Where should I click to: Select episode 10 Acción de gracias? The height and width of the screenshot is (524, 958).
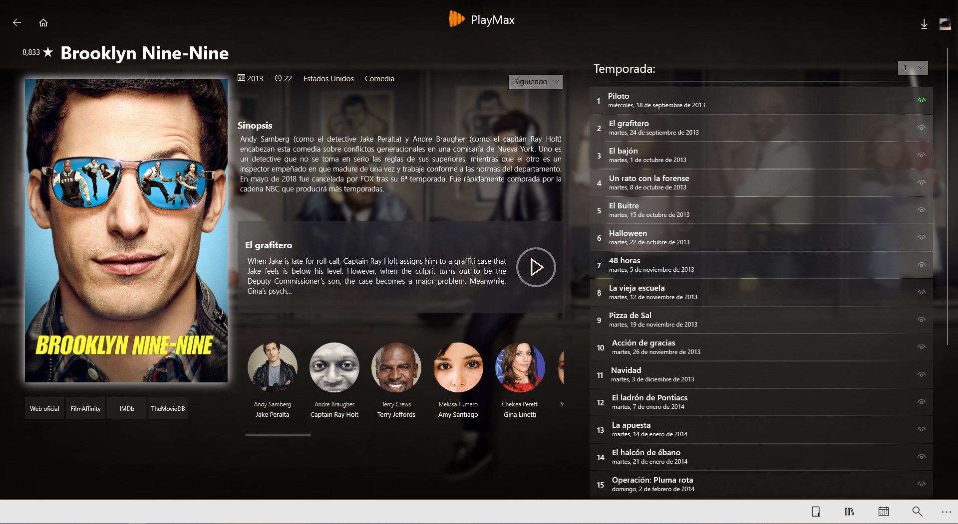click(761, 348)
